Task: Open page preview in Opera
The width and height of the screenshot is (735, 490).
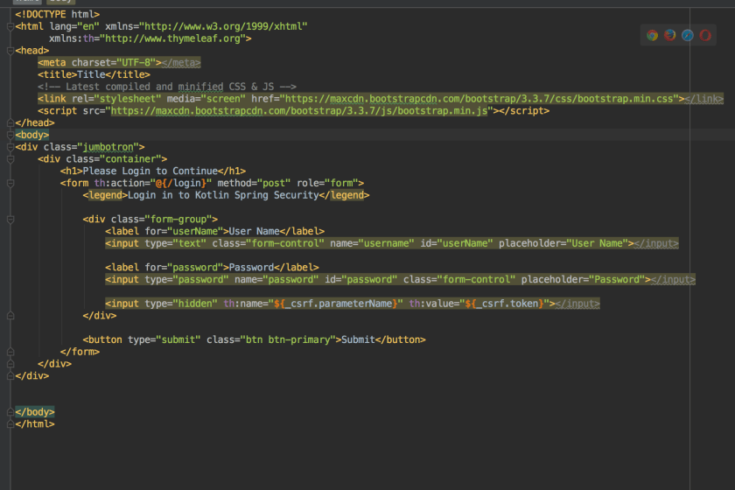Action: tap(705, 35)
